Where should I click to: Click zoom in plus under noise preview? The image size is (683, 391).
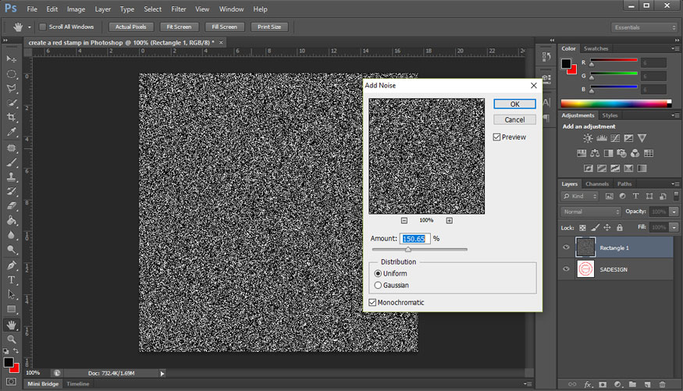(x=449, y=221)
